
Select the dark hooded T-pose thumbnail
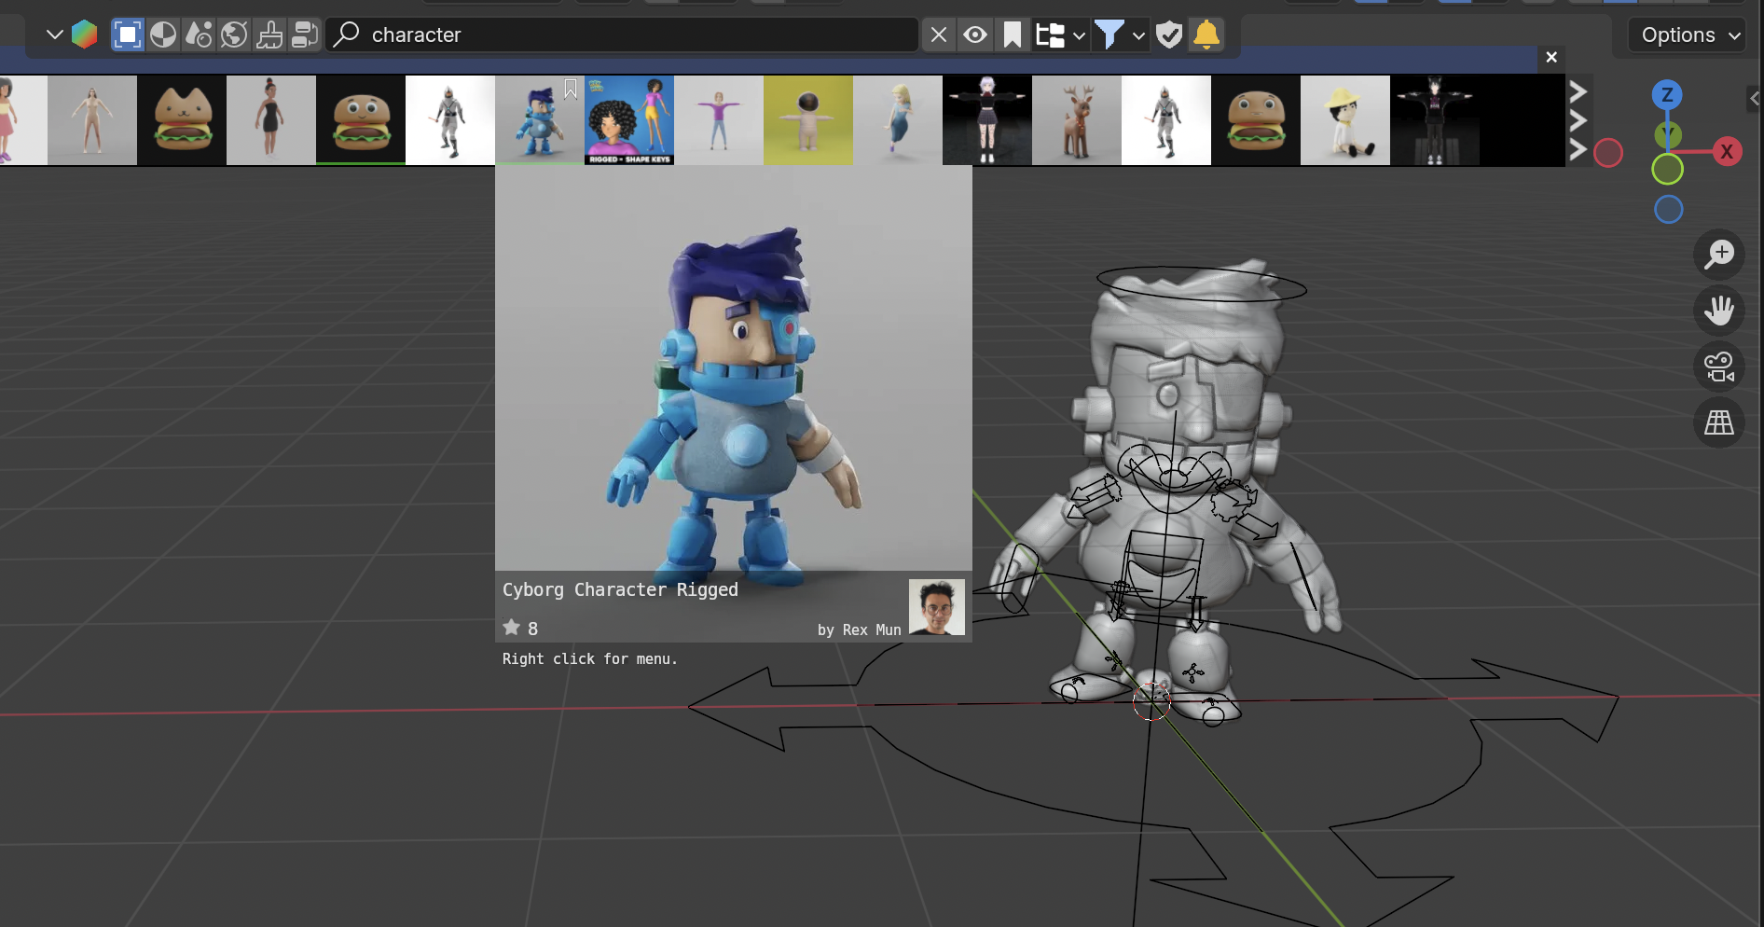coord(1435,120)
